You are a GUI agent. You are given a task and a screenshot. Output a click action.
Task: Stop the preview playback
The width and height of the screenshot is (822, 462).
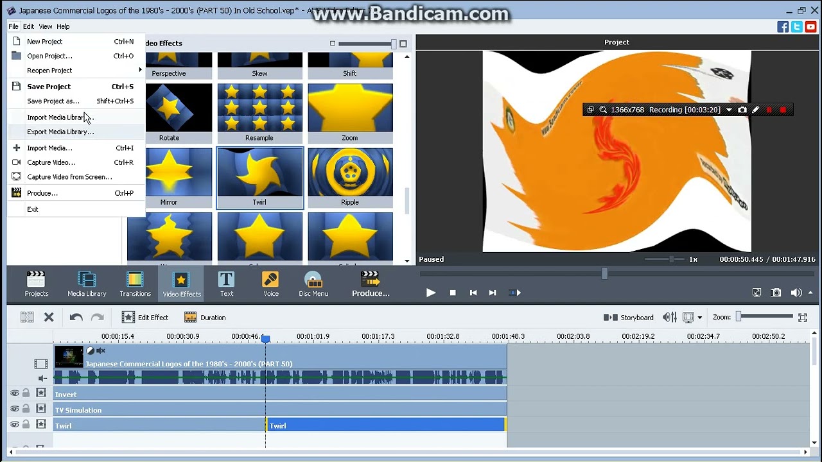click(x=453, y=293)
